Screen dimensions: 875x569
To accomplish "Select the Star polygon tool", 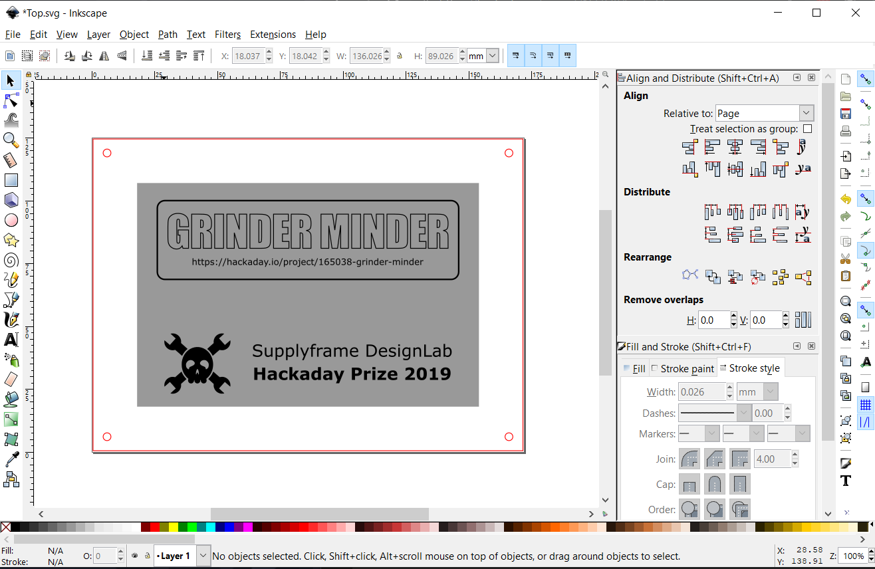I will click(11, 240).
